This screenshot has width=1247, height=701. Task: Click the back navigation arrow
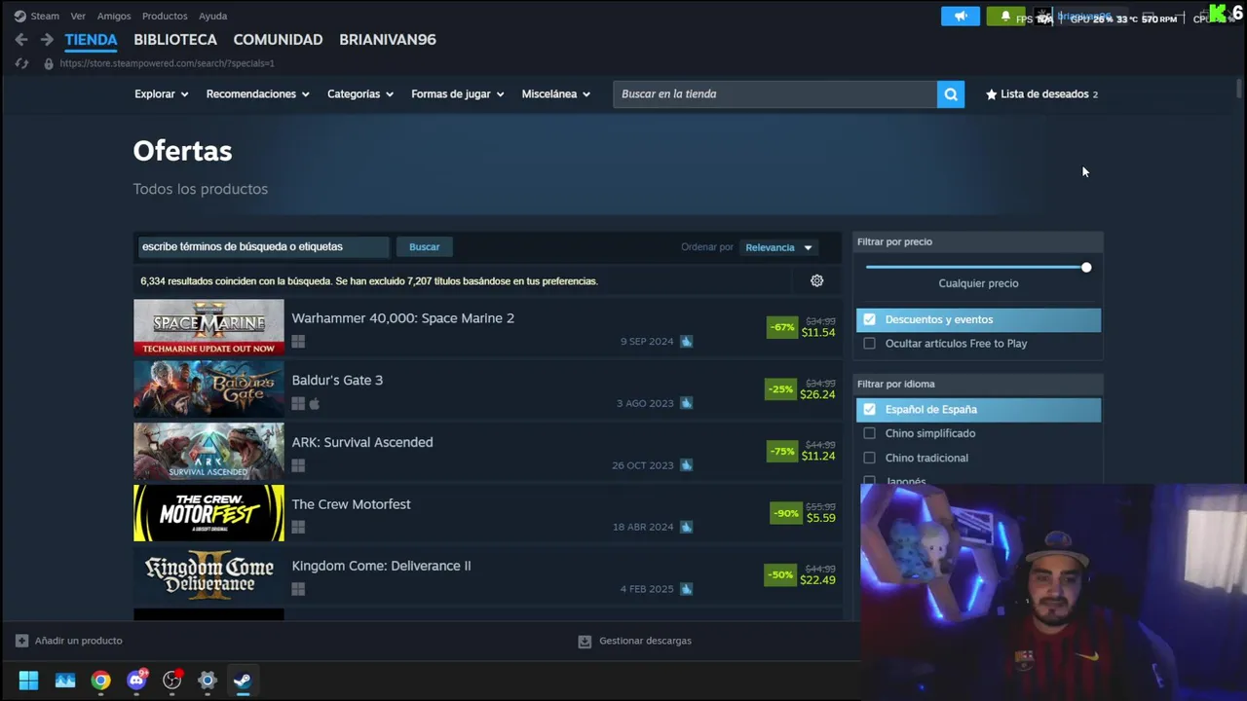pyautogui.click(x=21, y=40)
